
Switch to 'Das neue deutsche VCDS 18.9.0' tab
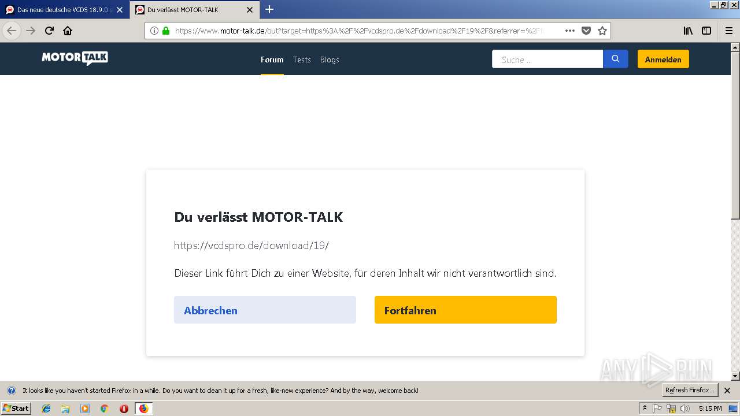click(x=65, y=10)
